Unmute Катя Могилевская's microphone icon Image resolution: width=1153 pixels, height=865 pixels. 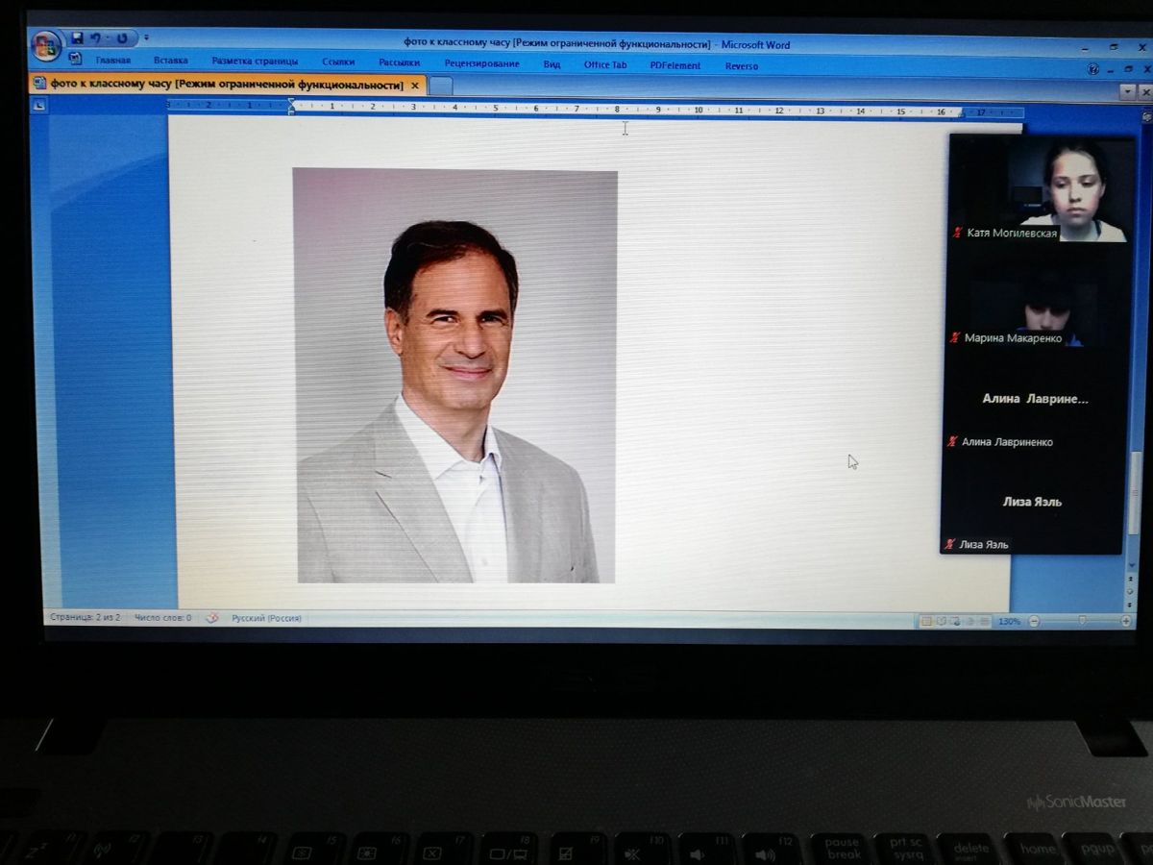point(956,233)
